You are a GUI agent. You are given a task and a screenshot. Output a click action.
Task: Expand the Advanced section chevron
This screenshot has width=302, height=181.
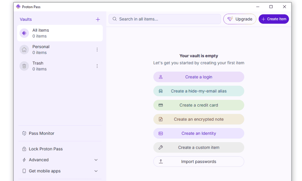pos(96,160)
